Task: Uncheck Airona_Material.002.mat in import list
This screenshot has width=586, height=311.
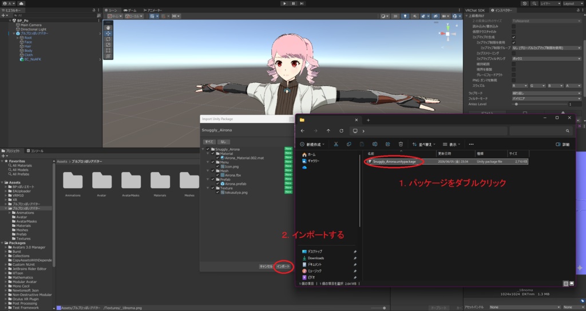Action: [x=217, y=158]
